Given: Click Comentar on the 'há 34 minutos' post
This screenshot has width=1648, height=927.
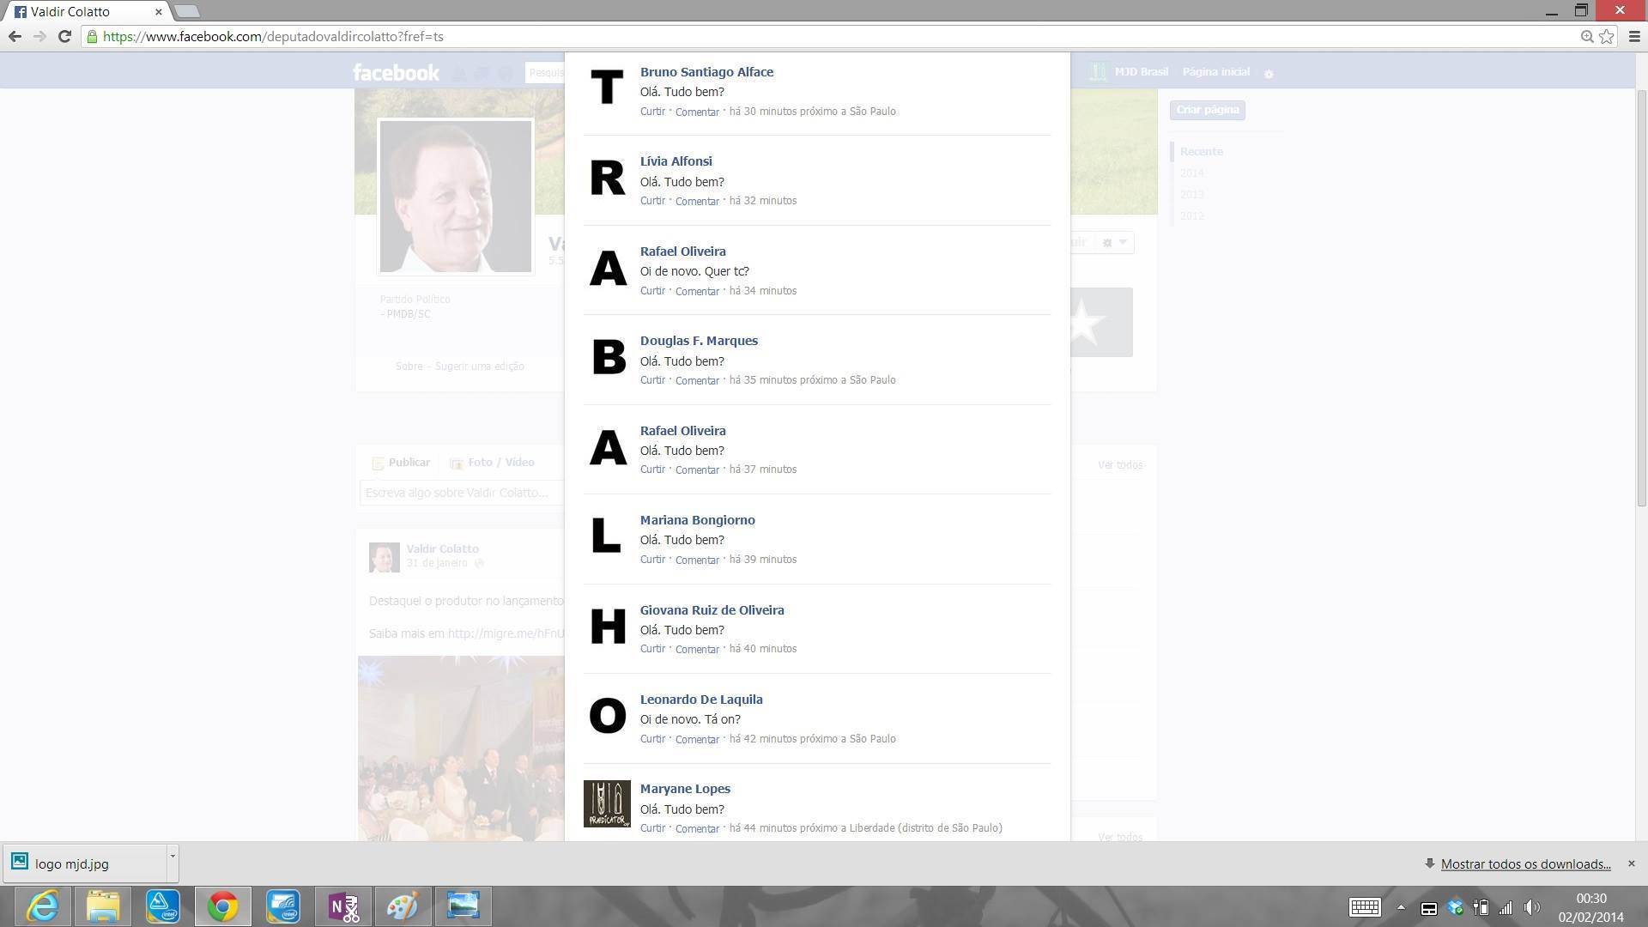Looking at the screenshot, I should pyautogui.click(x=697, y=291).
